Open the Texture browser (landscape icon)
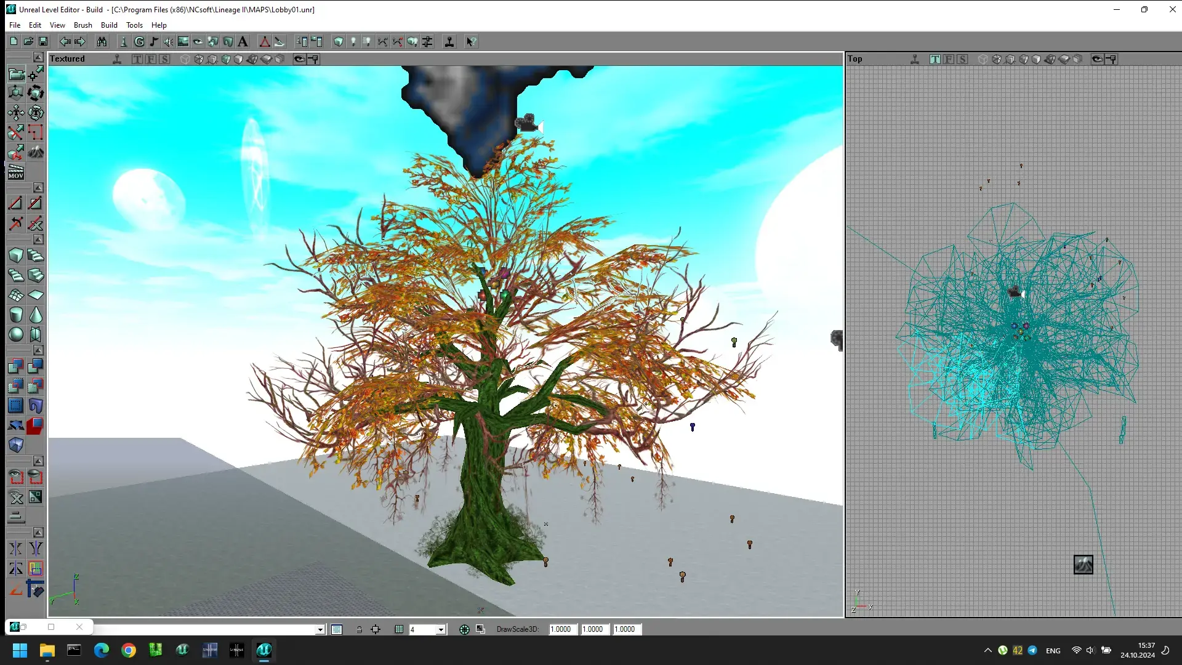The height and width of the screenshot is (665, 1182). pos(183,41)
